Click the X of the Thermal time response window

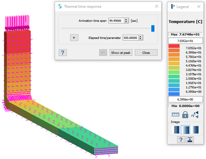tap(157, 6)
